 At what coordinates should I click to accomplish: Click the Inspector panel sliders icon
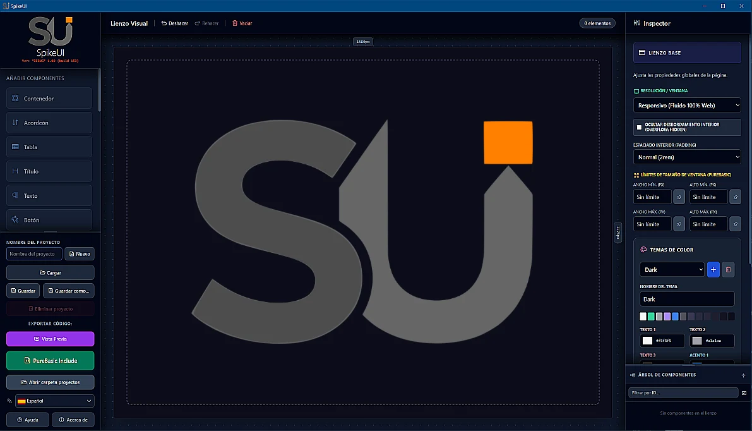637,23
